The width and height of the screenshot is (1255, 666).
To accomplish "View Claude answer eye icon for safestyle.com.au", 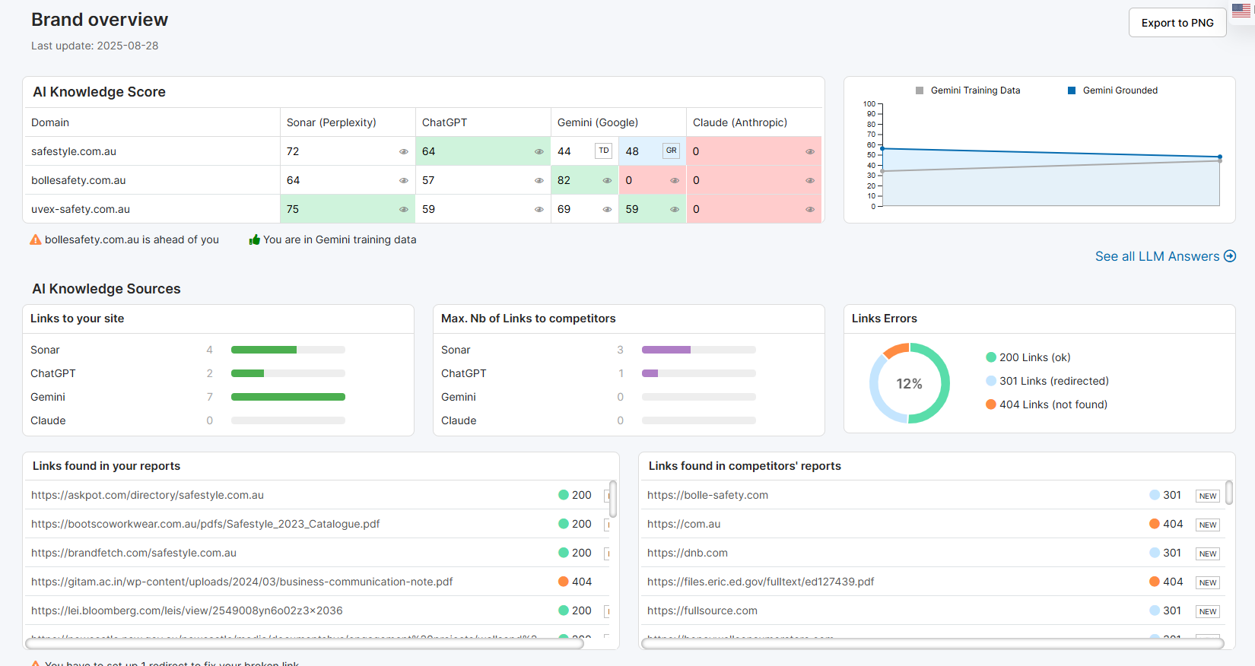I will [810, 151].
